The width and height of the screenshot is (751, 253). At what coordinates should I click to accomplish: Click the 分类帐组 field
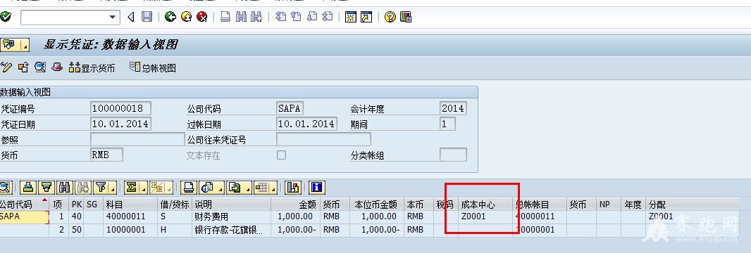pyautogui.click(x=453, y=155)
